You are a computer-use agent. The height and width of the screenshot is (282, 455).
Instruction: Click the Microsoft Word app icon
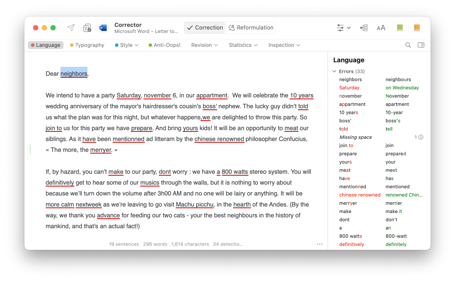pyautogui.click(x=103, y=28)
